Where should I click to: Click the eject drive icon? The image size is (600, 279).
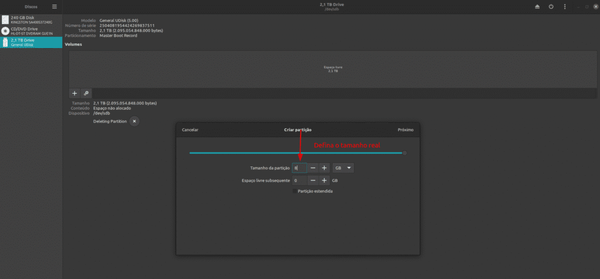pos(537,6)
